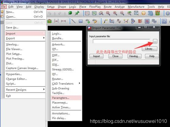Image resolution: width=170 pixels, height=127 pixels.
Task: Choose Save As... from File menu
Action: (25, 28)
